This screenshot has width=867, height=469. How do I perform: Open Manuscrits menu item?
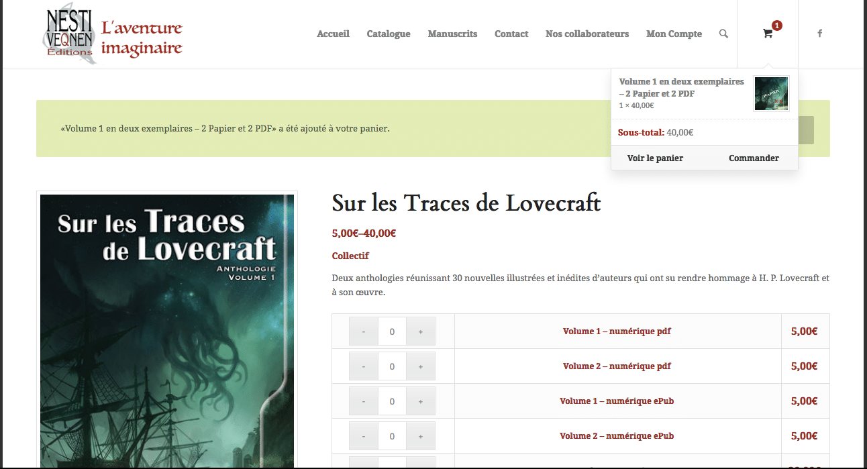pyautogui.click(x=452, y=34)
